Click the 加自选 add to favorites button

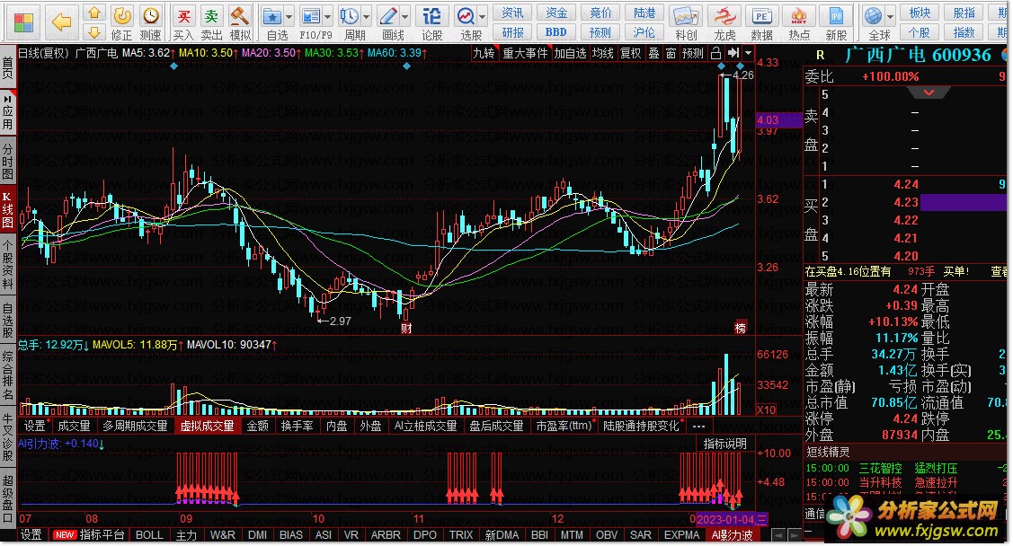click(x=570, y=53)
